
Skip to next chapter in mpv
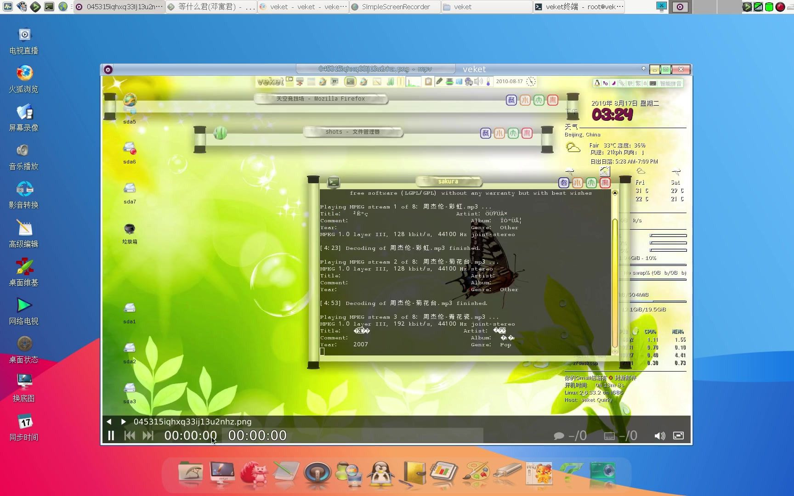tap(148, 435)
